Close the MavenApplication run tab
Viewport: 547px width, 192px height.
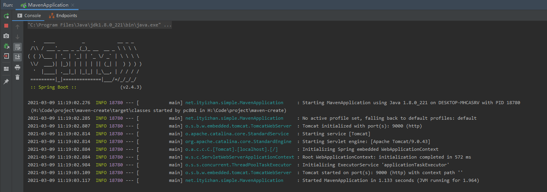(73, 5)
